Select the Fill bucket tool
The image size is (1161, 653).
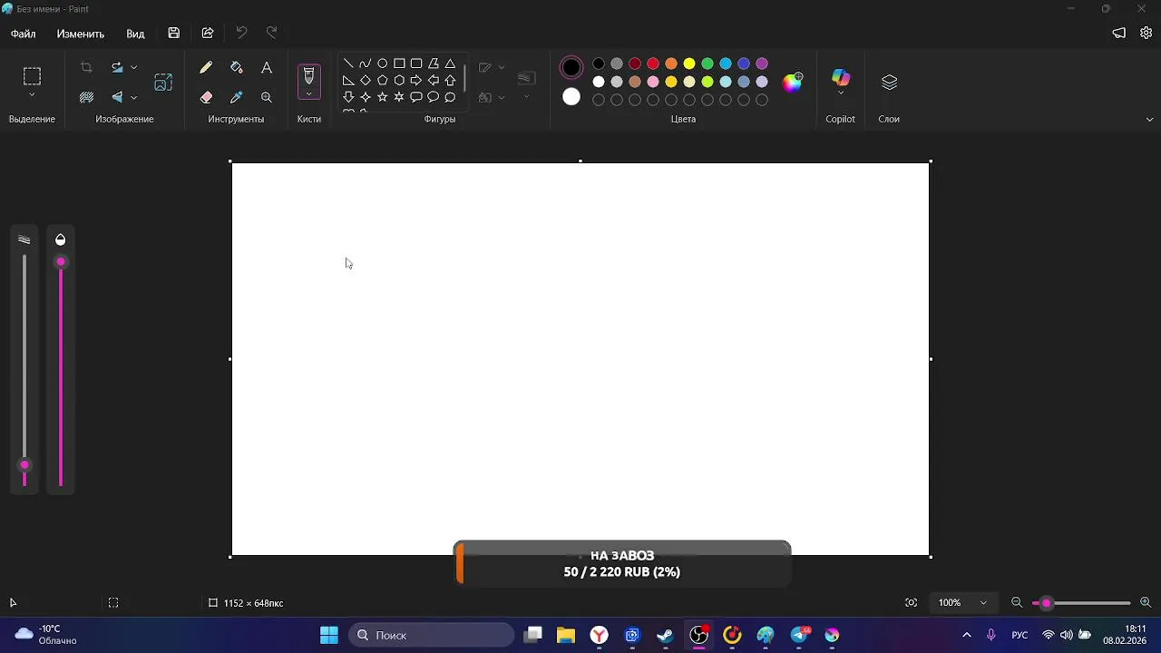[x=237, y=67]
